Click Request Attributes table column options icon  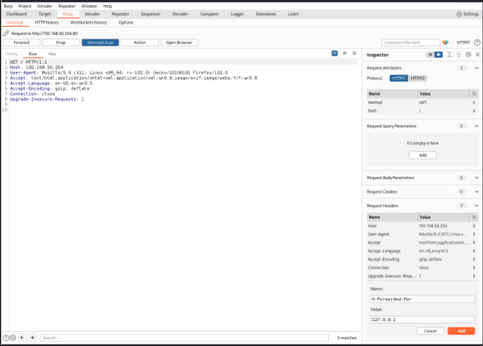pyautogui.click(x=474, y=94)
